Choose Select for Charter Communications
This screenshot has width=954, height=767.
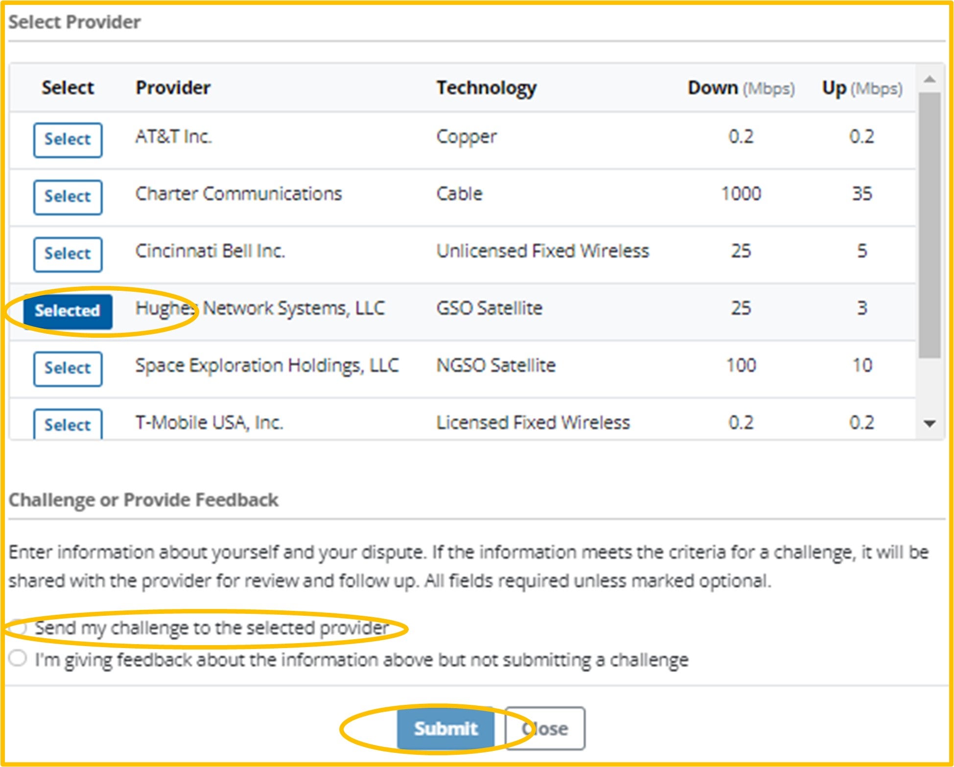(68, 197)
